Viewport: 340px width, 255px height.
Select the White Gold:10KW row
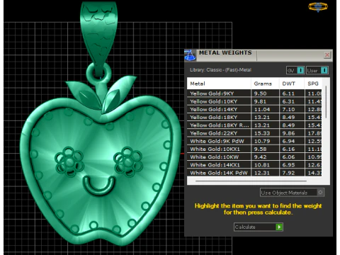[x=254, y=157]
